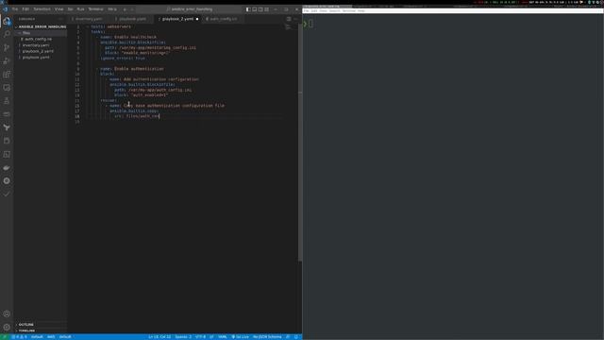This screenshot has width=604, height=340.
Task: Open the Selection menu
Action: coord(42,9)
